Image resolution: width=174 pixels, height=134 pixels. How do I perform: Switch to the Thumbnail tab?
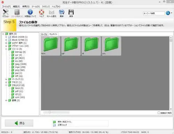click(53, 34)
